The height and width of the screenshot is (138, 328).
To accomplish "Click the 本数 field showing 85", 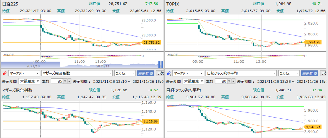I will click(x=57, y=81).
